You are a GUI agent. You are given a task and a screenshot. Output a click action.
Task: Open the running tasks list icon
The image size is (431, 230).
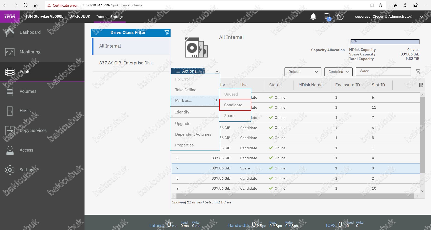[x=327, y=17]
